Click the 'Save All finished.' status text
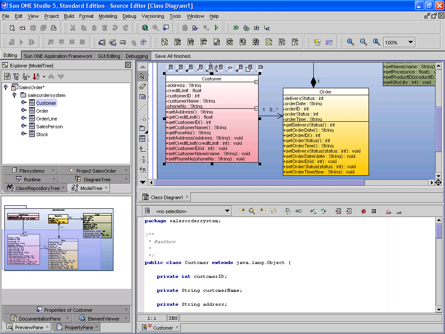 click(x=173, y=56)
